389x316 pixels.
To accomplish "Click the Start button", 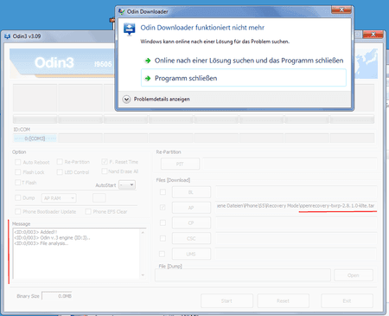I will [x=226, y=301].
